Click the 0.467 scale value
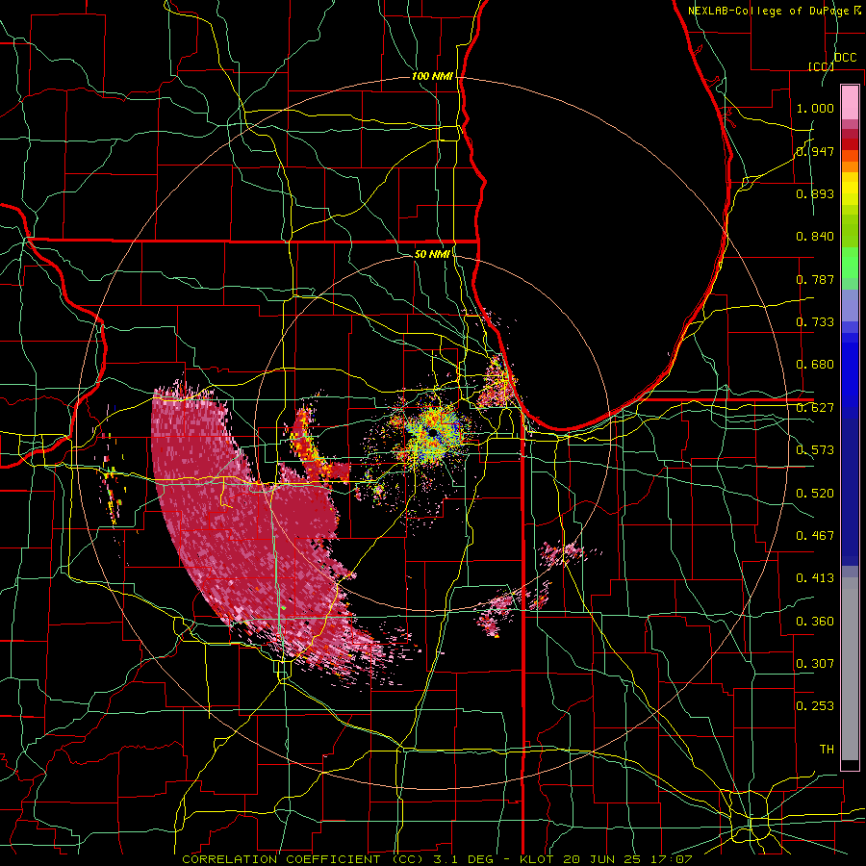Image resolution: width=866 pixels, height=866 pixels. pyautogui.click(x=815, y=535)
